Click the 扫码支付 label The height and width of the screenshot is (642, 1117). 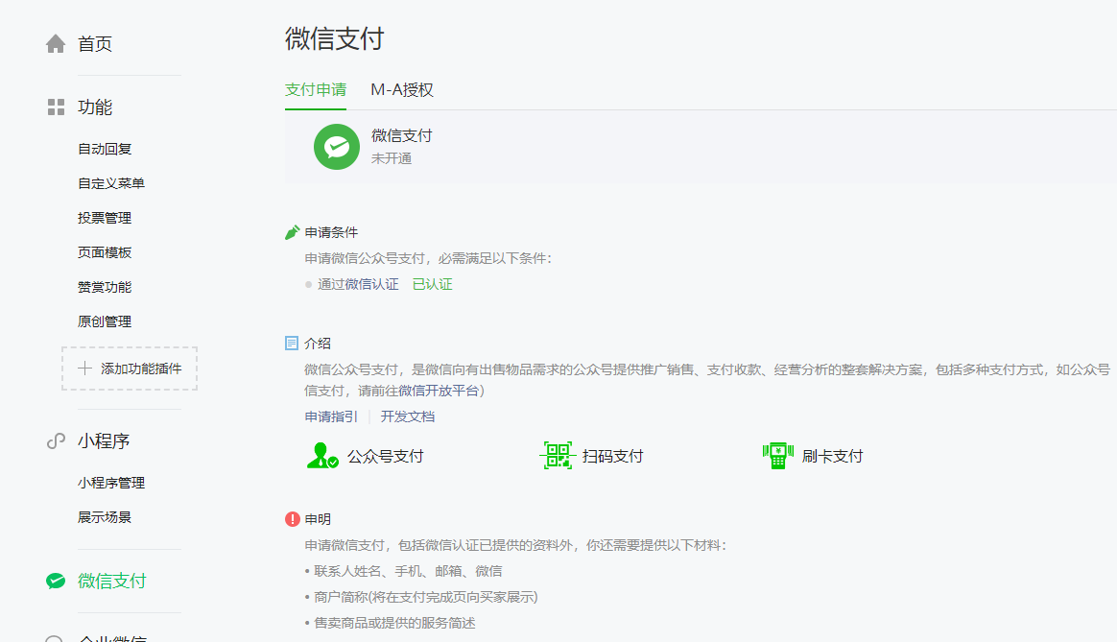(612, 456)
